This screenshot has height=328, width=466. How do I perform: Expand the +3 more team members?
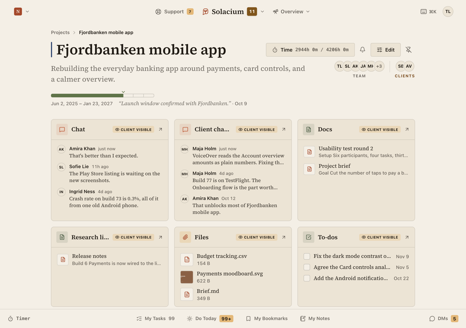(379, 66)
